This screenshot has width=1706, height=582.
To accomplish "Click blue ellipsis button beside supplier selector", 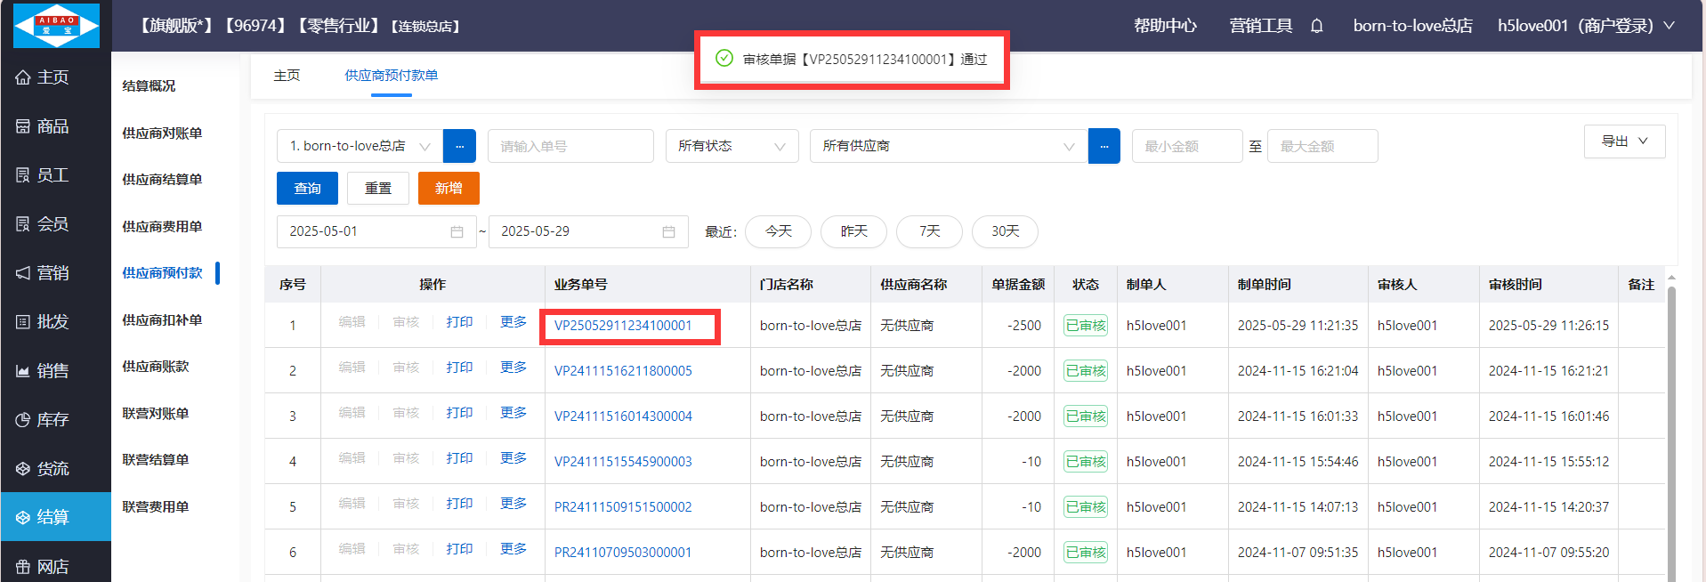I will 1104,146.
